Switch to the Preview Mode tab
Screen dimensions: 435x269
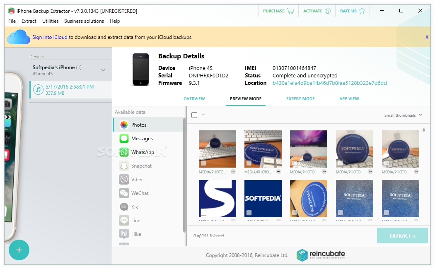tap(246, 98)
